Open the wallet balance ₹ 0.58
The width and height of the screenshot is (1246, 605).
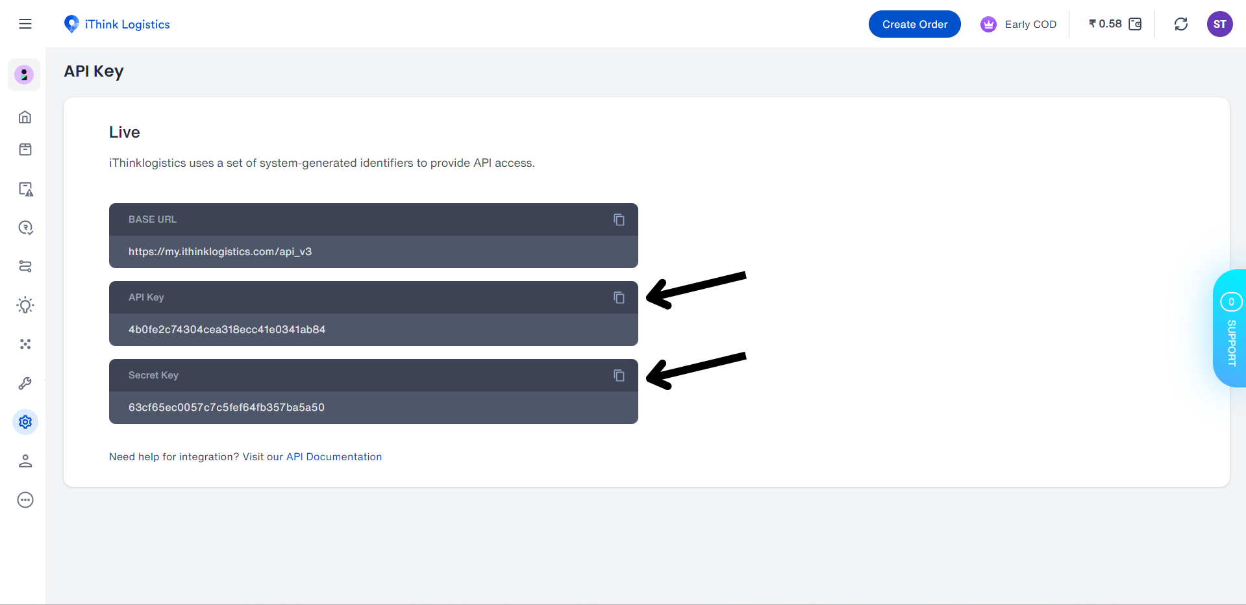coord(1115,24)
